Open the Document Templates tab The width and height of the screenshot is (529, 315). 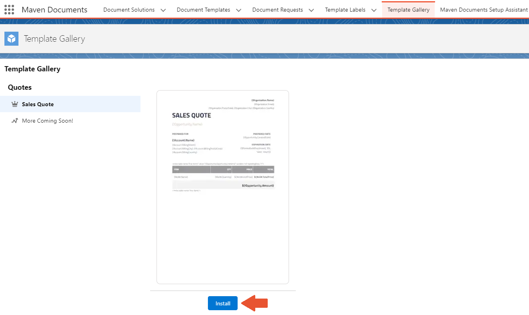pos(203,10)
